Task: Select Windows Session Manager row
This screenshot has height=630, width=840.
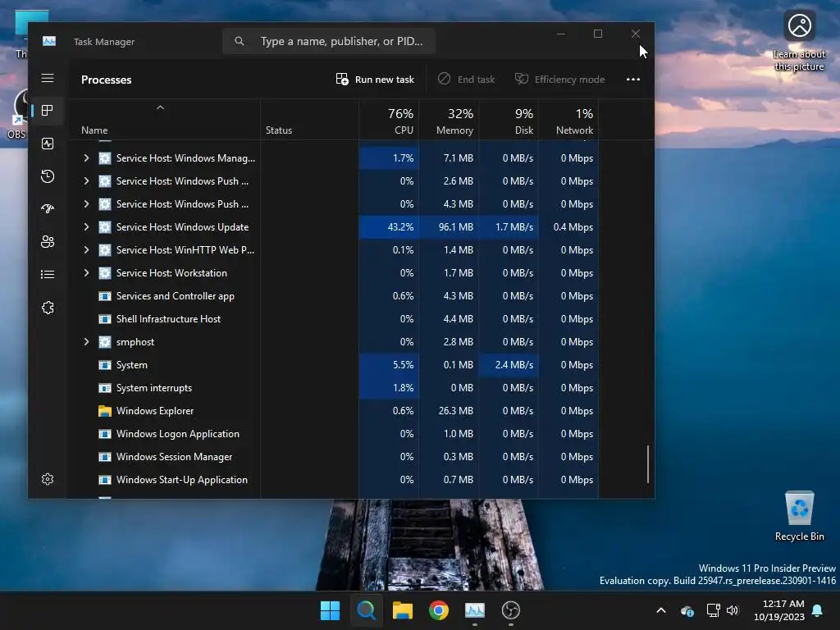Action: pos(333,457)
